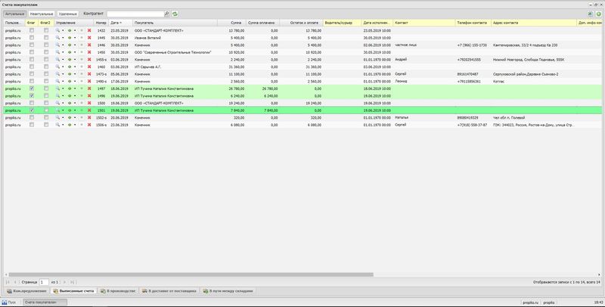Open В доставке от поставщика tab
The image size is (605, 307).
[169, 291]
